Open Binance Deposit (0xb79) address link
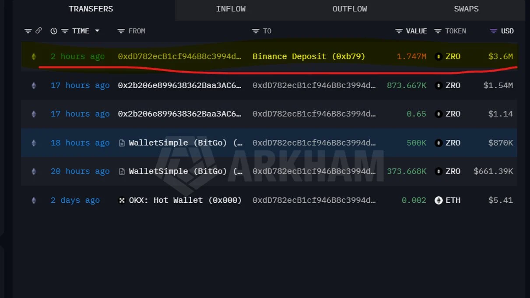The image size is (530, 298). [x=309, y=56]
